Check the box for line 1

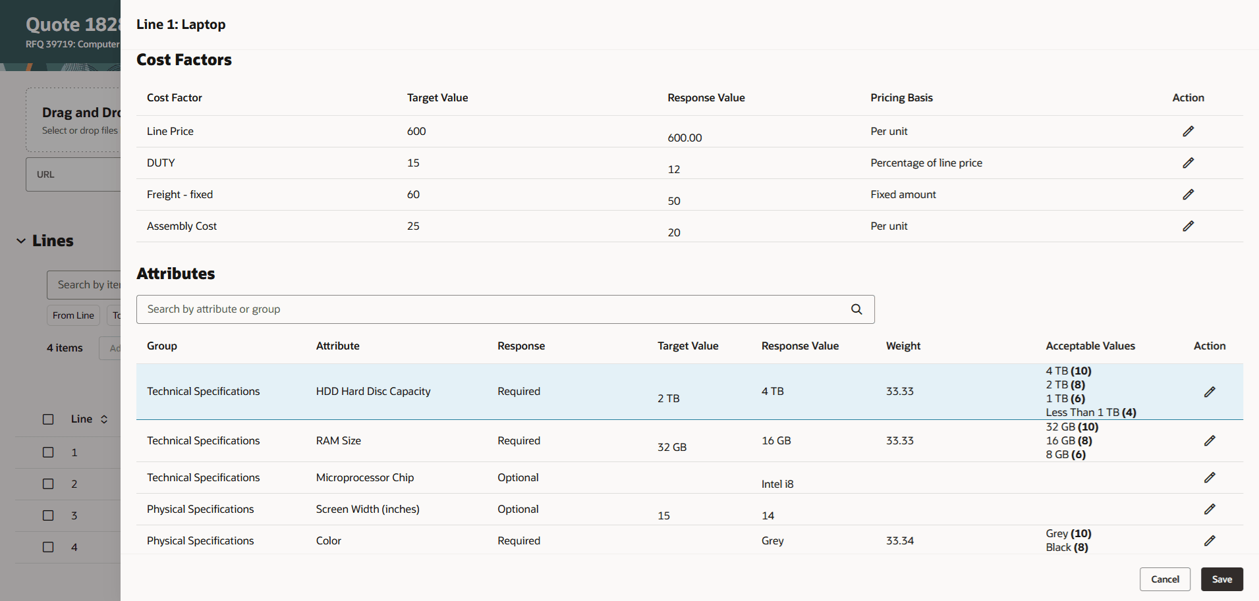[x=48, y=452]
